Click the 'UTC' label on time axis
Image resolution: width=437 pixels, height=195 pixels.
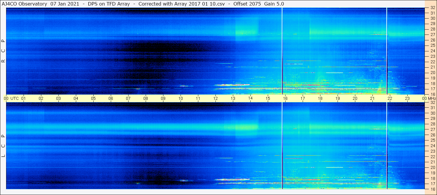pyautogui.click(x=15, y=98)
